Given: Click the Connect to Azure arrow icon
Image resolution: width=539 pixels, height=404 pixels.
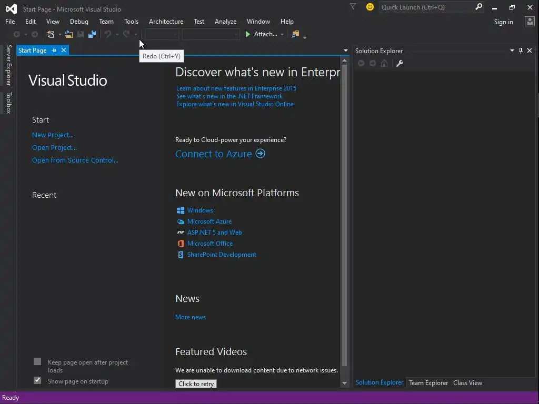Looking at the screenshot, I should tap(260, 153).
